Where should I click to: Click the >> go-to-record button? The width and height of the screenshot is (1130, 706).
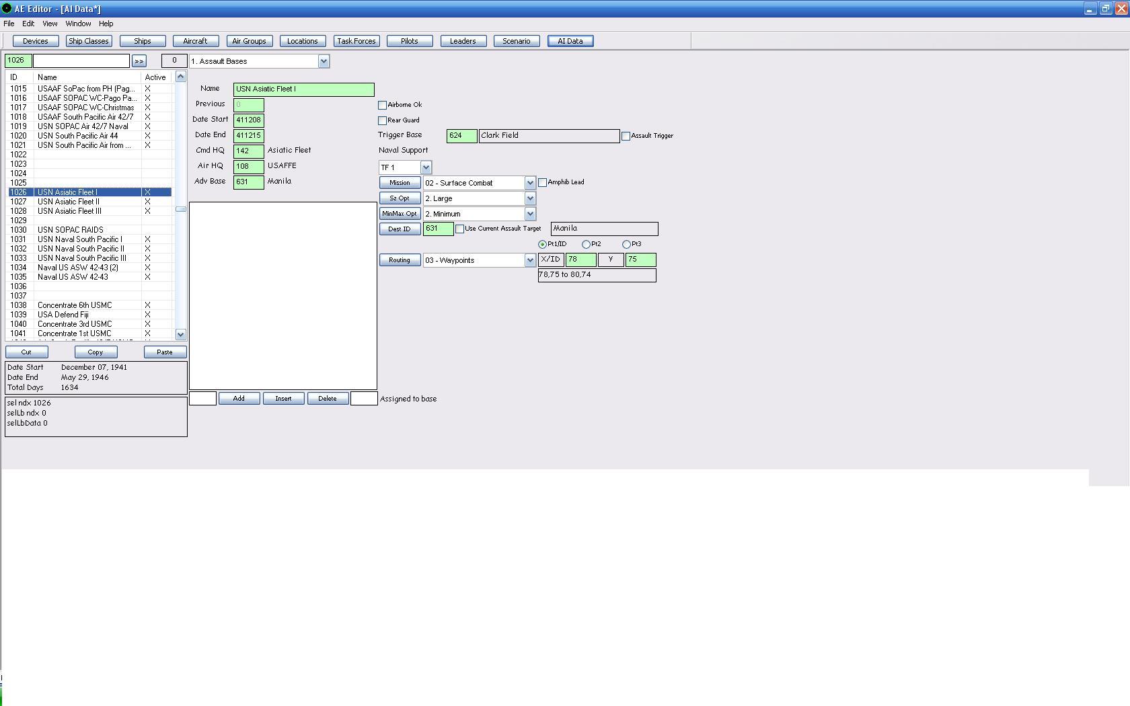[139, 61]
